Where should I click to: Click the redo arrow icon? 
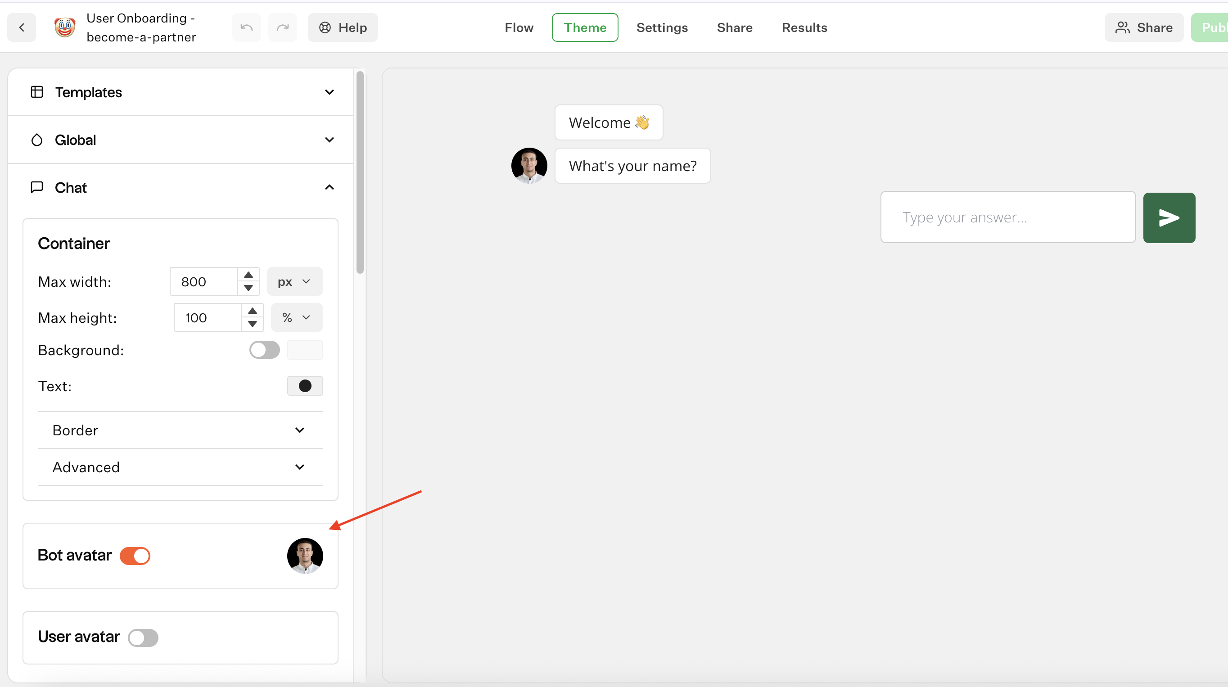point(282,27)
